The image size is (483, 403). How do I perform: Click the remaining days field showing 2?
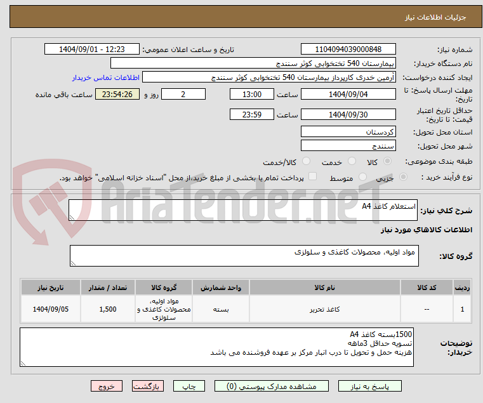[183, 95]
